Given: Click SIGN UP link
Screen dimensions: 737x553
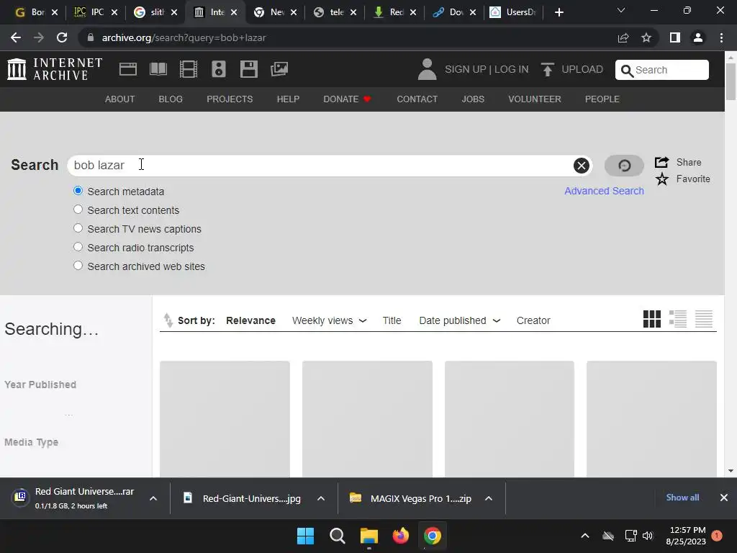Looking at the screenshot, I should [466, 70].
